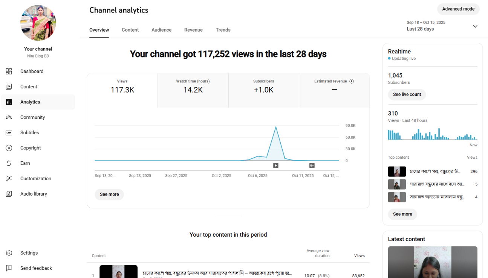Open the Customization section

(36, 178)
